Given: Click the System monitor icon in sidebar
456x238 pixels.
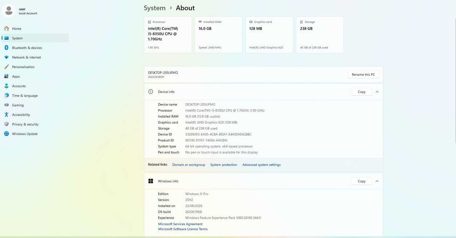Looking at the screenshot, I should point(6,38).
